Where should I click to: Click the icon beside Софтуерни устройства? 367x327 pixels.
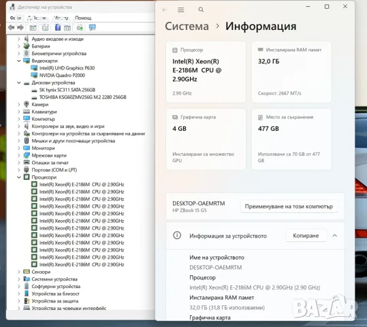(27, 286)
